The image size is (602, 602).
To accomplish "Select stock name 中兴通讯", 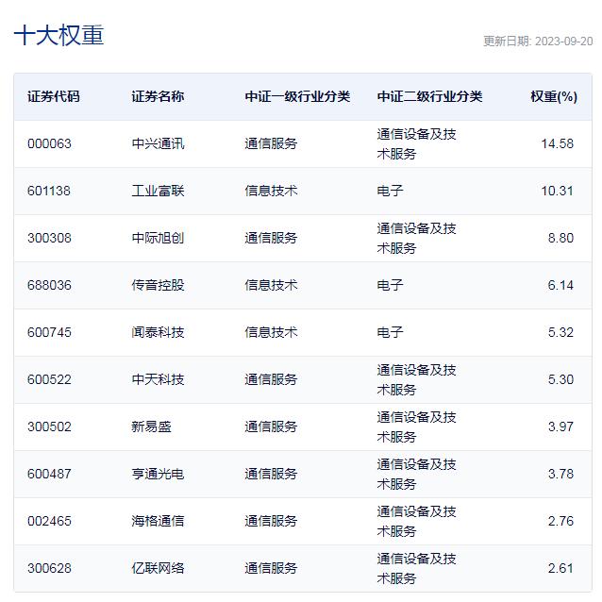I will coord(158,144).
